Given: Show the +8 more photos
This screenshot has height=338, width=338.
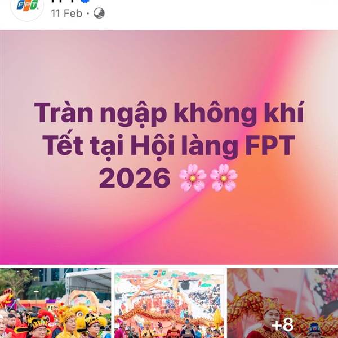Looking at the screenshot, I should [x=283, y=324].
